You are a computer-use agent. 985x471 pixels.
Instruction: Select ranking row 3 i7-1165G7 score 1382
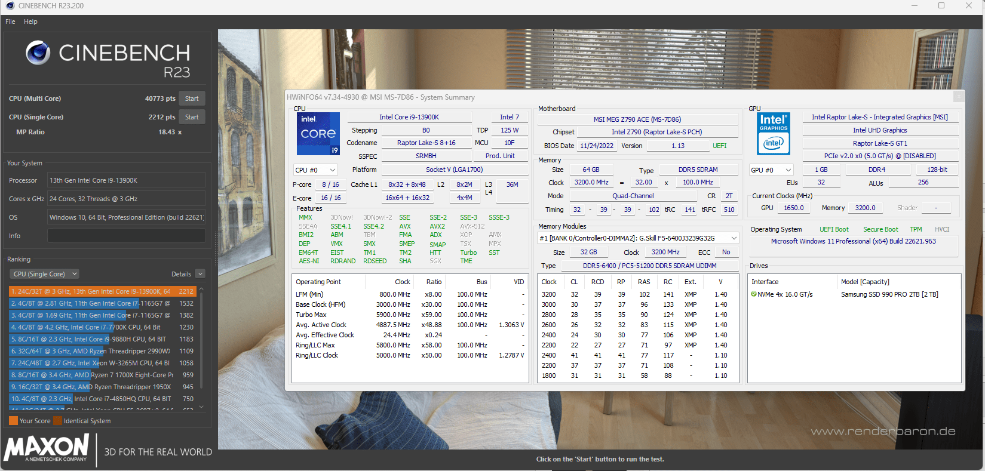coord(102,315)
